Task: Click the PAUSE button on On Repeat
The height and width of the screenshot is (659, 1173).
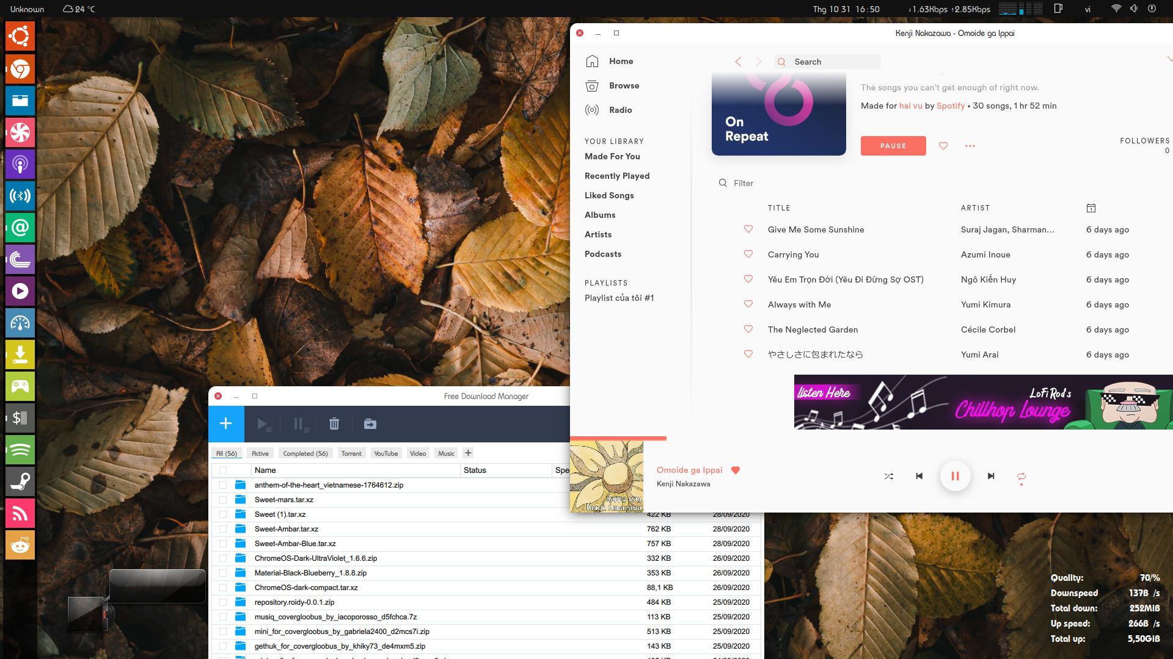Action: [893, 146]
